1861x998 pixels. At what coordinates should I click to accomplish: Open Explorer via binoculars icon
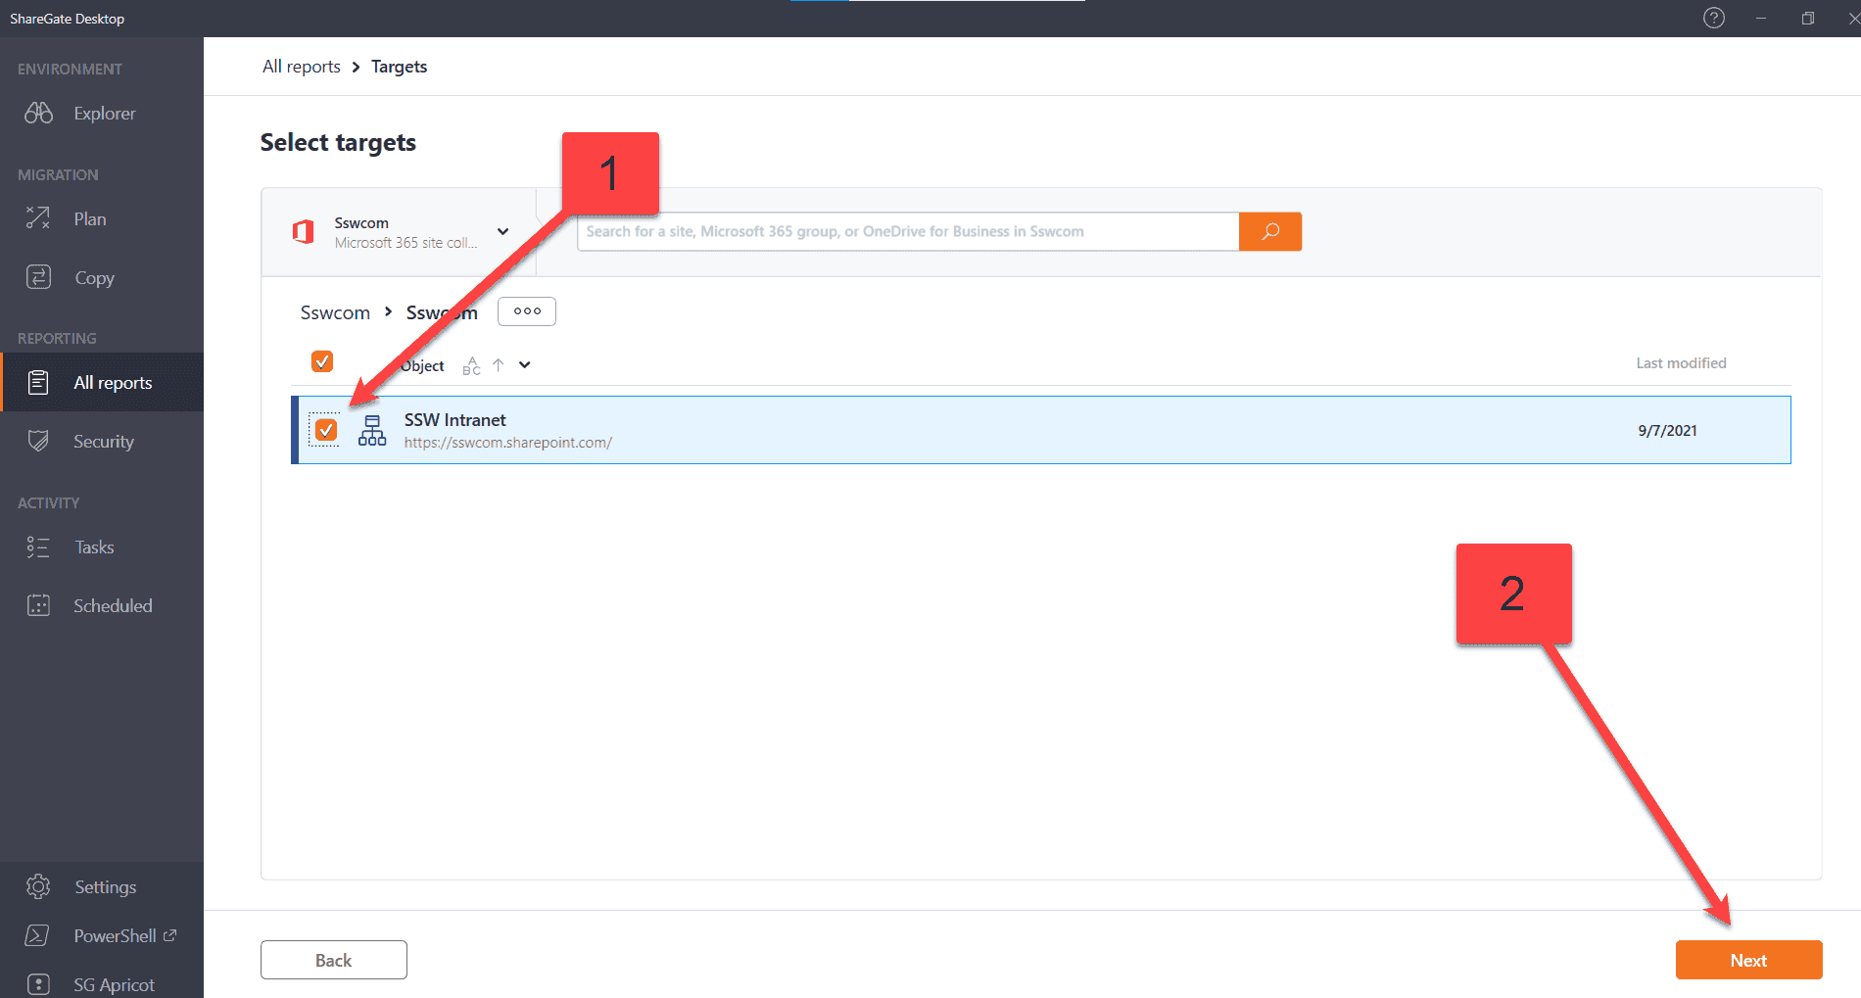(x=39, y=114)
